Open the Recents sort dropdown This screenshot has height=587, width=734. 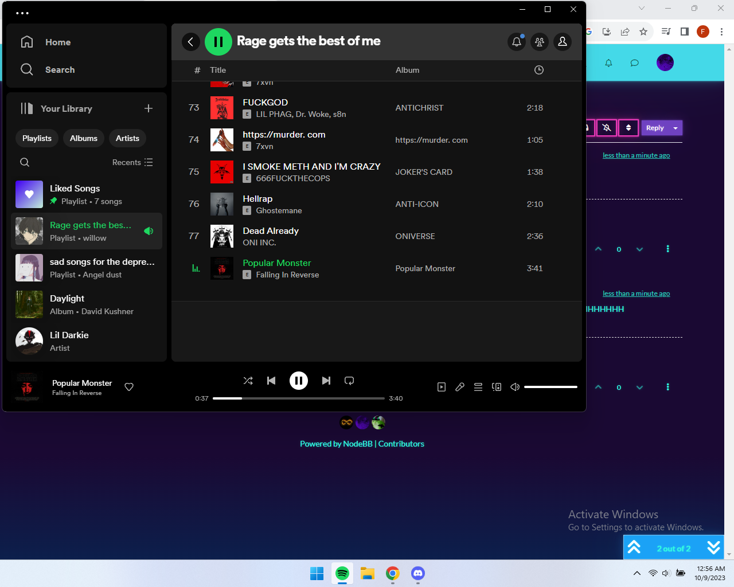[132, 162]
